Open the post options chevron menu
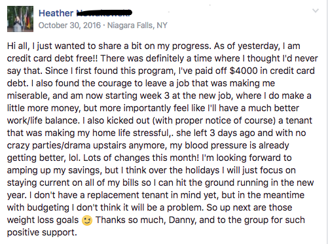This screenshot has width=328, height=244. (316, 10)
